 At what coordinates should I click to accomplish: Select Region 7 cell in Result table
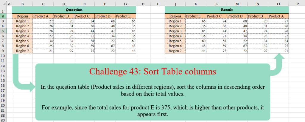coord(175,51)
